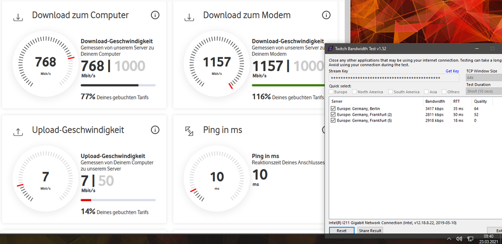
Task: Click the 'Ping in ms' card heading
Action: 222,130
